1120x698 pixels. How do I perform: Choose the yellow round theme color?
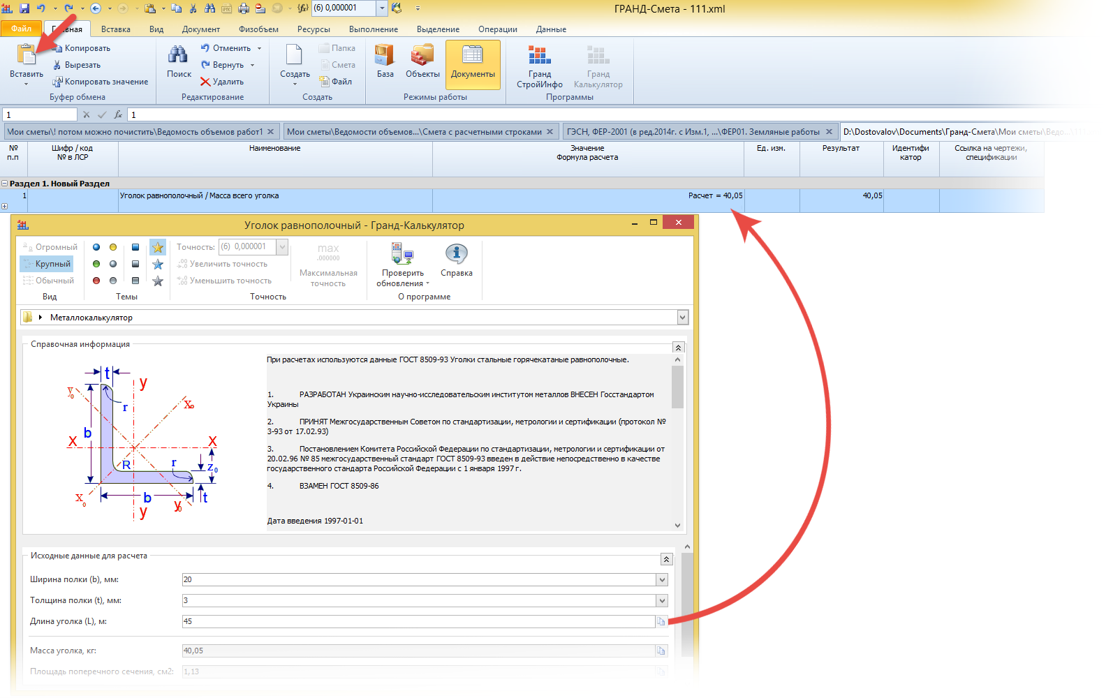click(x=113, y=247)
